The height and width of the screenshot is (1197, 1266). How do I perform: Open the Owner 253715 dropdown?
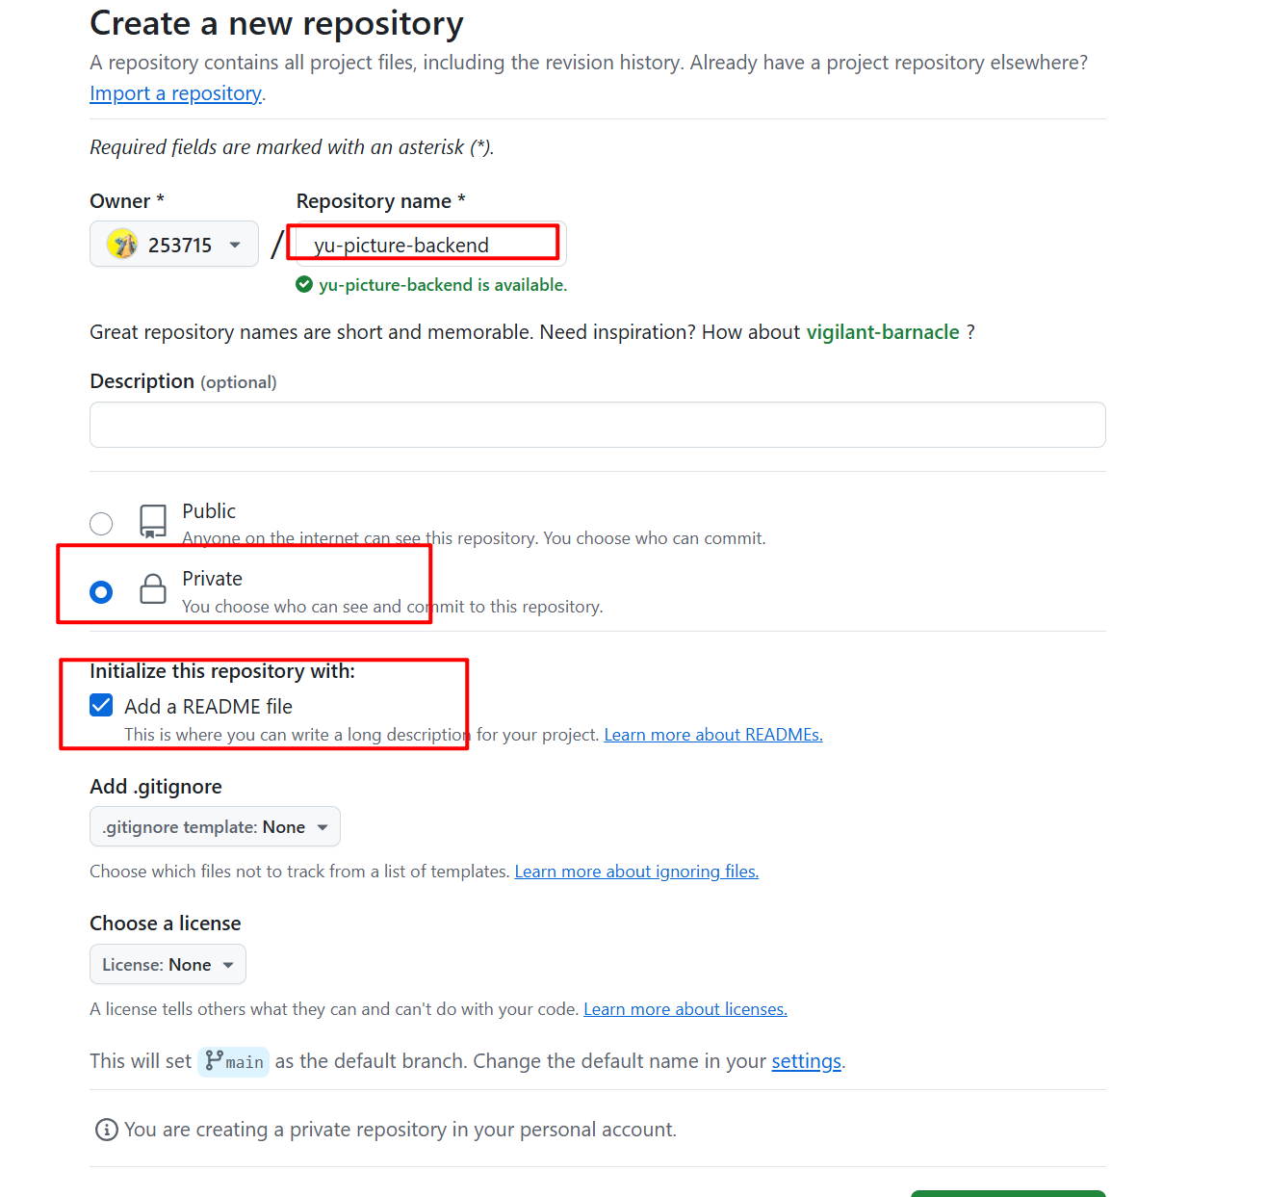tap(174, 245)
